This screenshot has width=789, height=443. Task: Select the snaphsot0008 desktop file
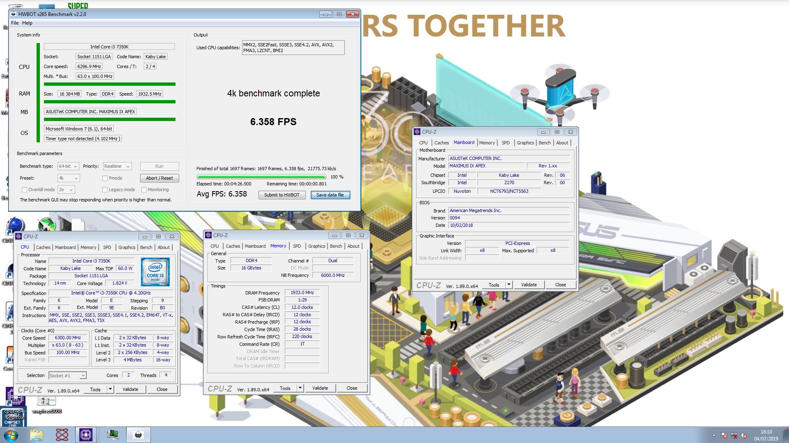point(46,405)
